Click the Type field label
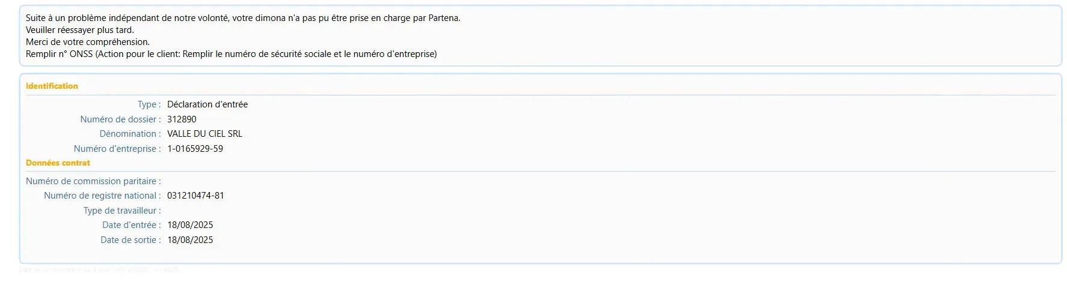The width and height of the screenshot is (1067, 294). point(149,104)
